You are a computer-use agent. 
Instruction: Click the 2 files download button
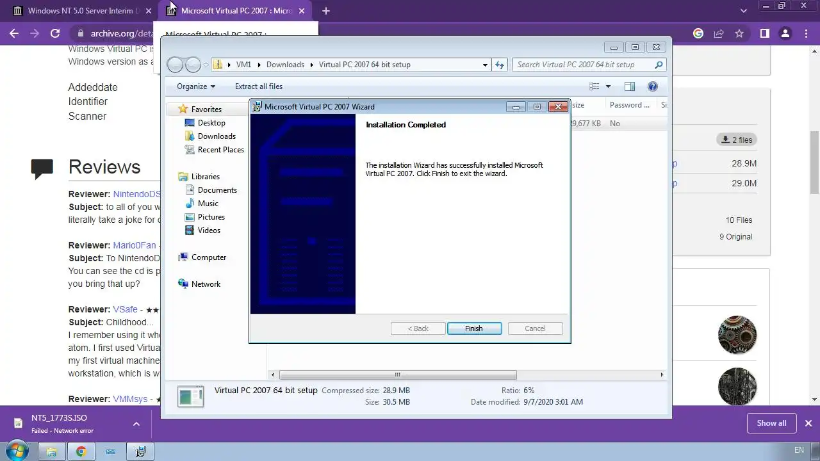click(737, 140)
